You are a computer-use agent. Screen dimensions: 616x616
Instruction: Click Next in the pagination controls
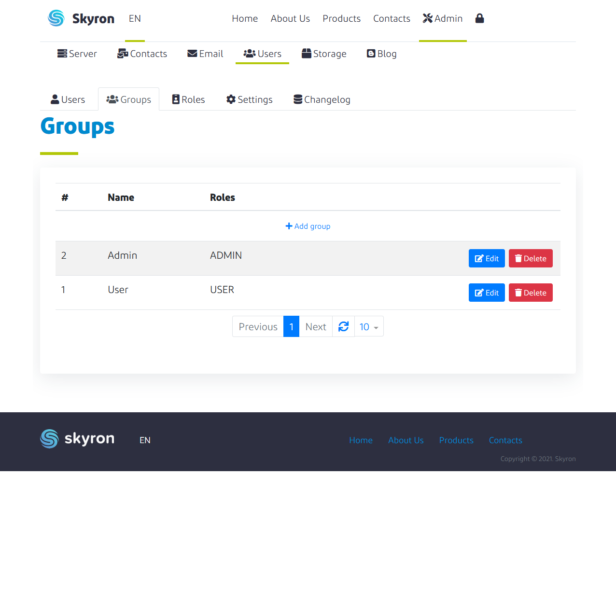316,326
